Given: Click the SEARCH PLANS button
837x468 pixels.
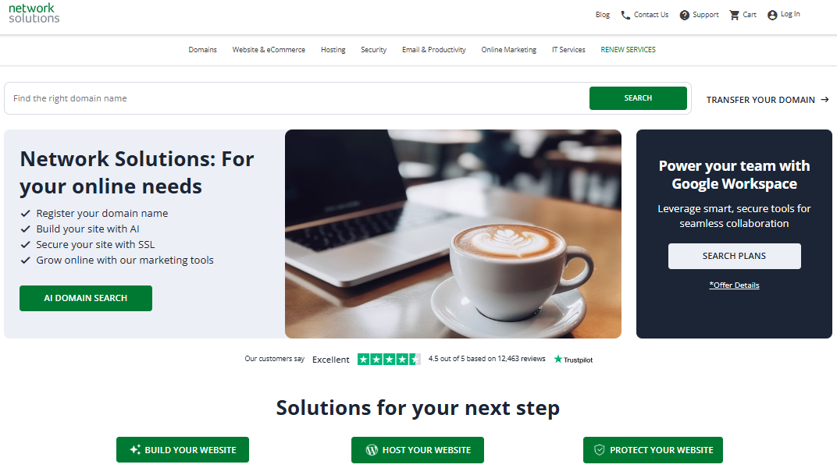Looking at the screenshot, I should pos(734,256).
